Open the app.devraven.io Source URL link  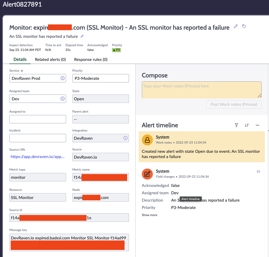pyautogui.click(x=37, y=157)
